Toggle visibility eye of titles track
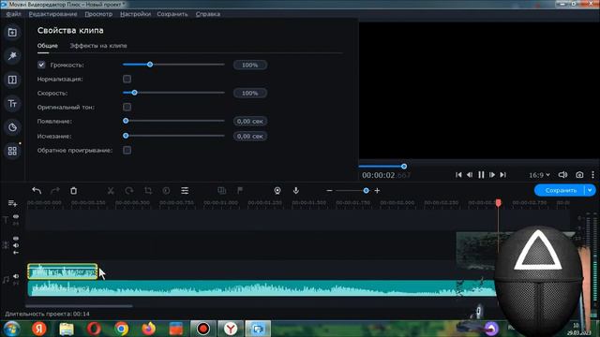Screen dimensions: 600x337 tap(16, 216)
